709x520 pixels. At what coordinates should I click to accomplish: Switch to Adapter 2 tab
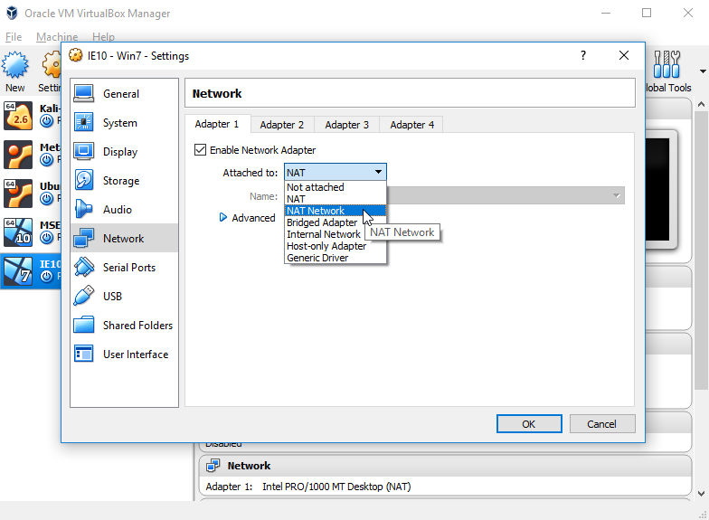point(281,125)
